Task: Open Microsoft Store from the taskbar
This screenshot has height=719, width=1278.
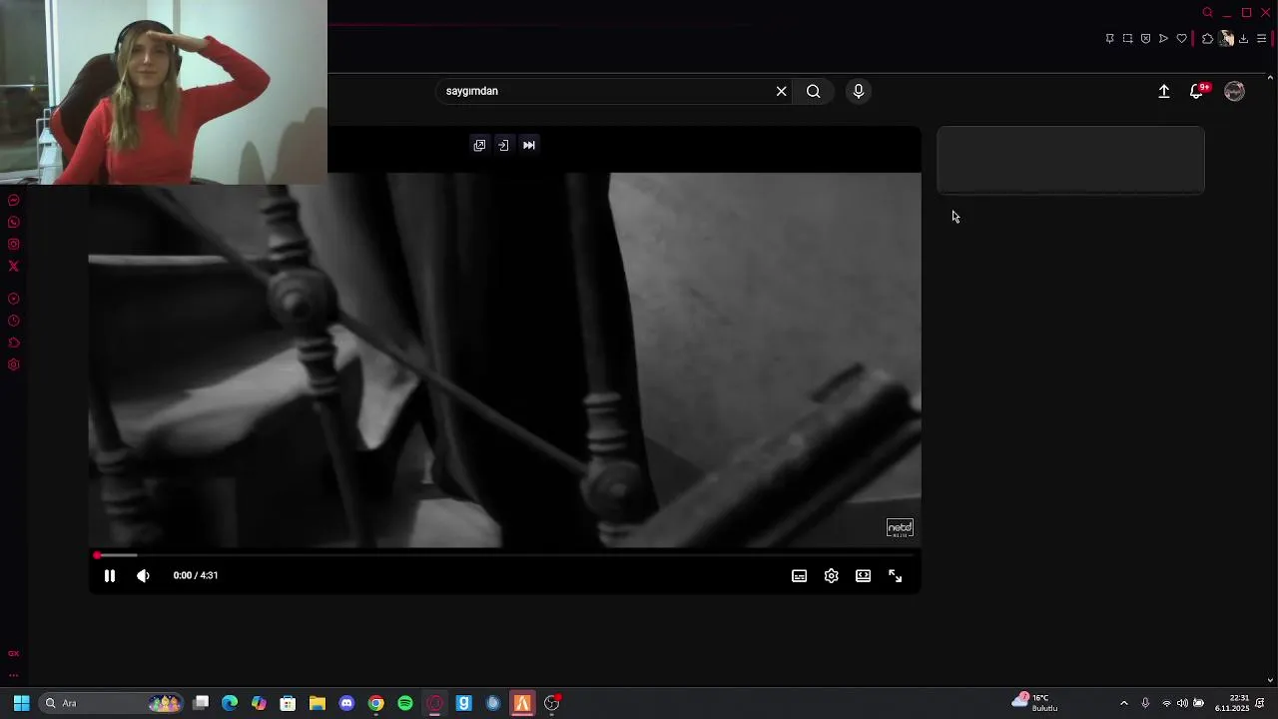Action: tap(288, 703)
